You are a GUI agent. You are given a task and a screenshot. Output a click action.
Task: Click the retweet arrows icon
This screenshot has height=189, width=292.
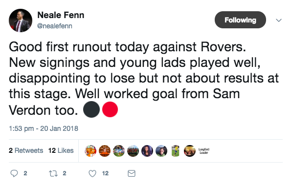pyautogui.click(x=53, y=173)
